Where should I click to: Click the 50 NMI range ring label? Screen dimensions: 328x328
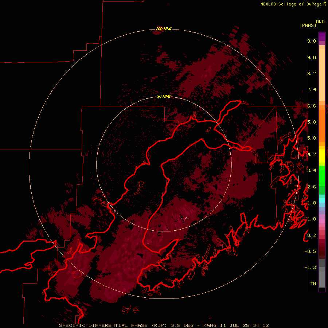coord(164,96)
